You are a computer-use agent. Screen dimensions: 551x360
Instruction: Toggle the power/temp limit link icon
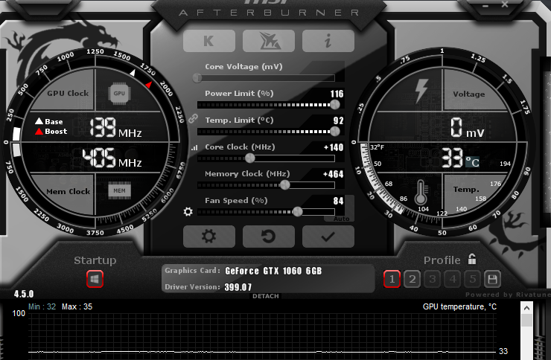click(x=193, y=118)
